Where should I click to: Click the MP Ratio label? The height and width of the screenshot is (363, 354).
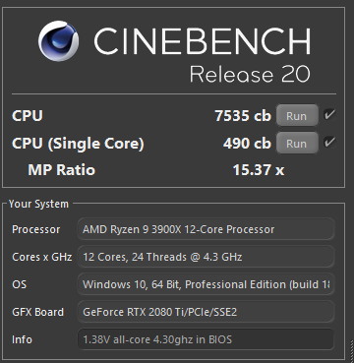point(62,170)
